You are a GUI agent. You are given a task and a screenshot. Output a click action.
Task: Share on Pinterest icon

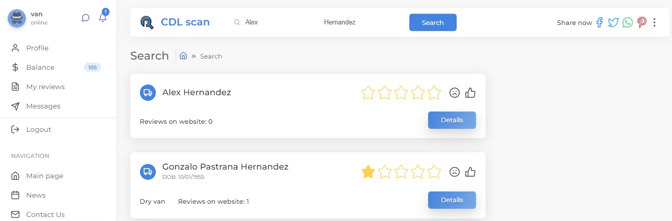point(642,22)
